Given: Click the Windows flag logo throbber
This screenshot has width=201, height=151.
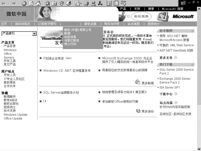Looking at the screenshot, I should pyautogui.click(x=183, y=3).
